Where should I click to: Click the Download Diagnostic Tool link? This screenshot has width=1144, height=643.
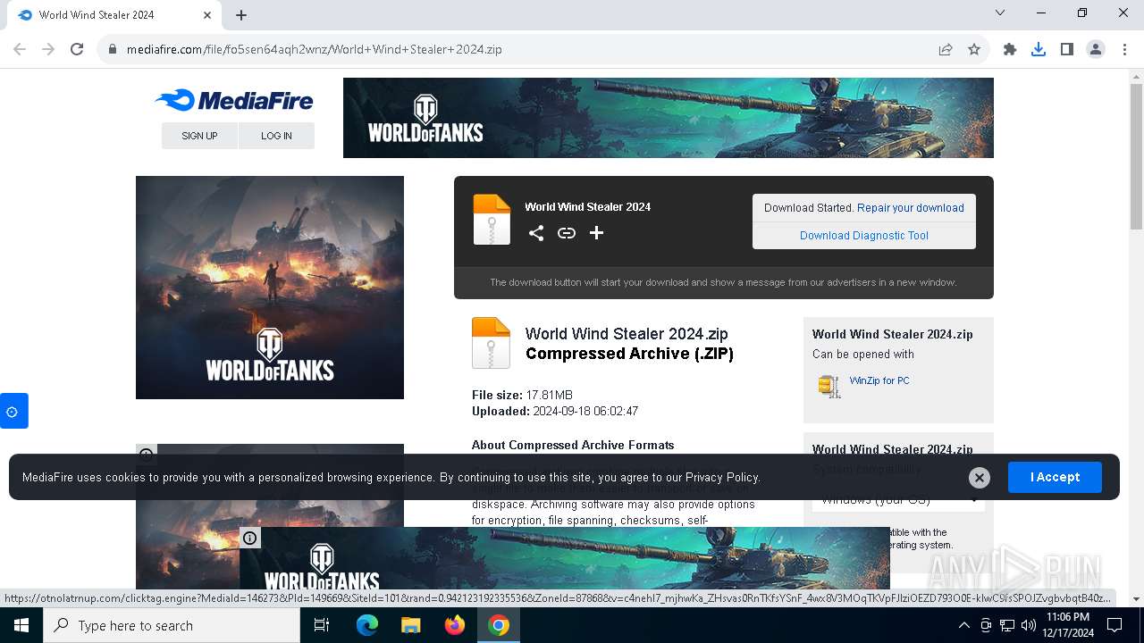(x=864, y=236)
